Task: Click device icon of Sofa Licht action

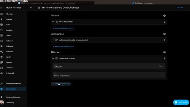Action: click(x=57, y=59)
